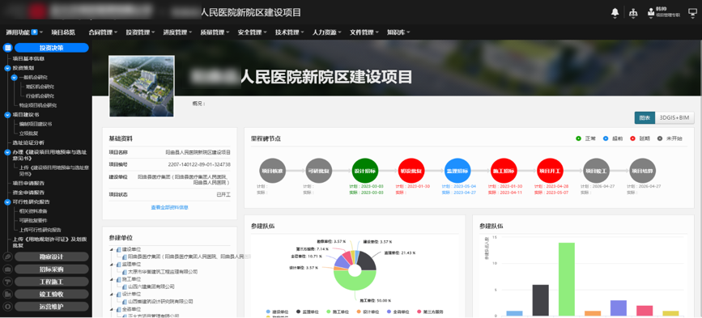Click the tallest green bar in chart

[x=566, y=279]
